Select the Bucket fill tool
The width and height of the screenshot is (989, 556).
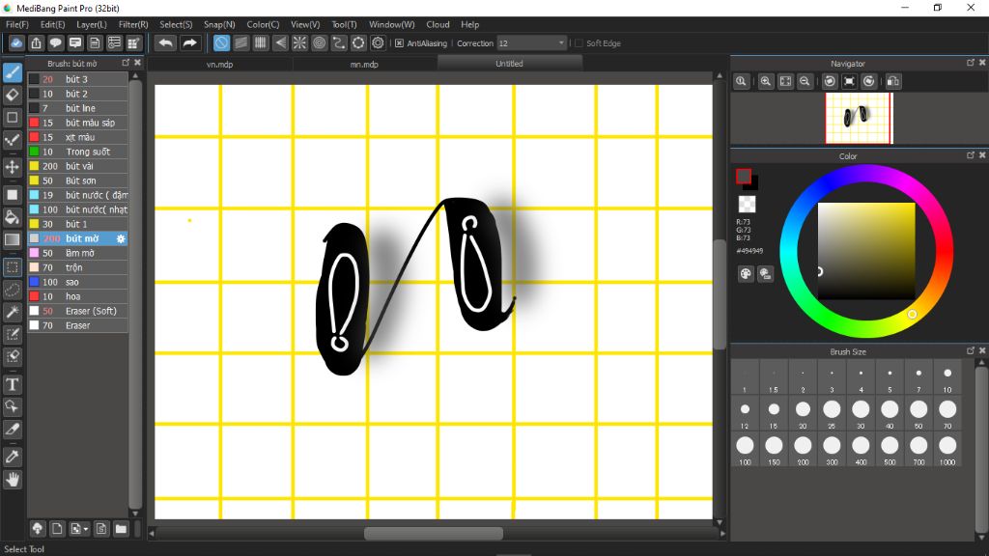pyautogui.click(x=12, y=217)
